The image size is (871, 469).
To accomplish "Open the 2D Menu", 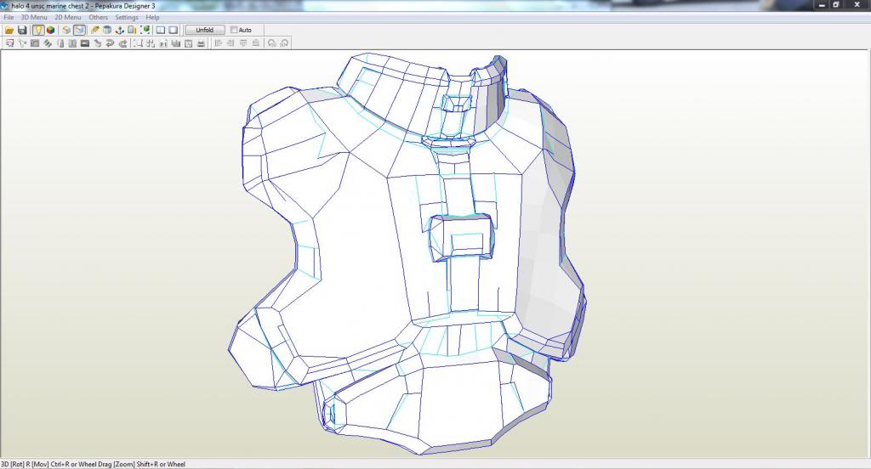I will (68, 17).
